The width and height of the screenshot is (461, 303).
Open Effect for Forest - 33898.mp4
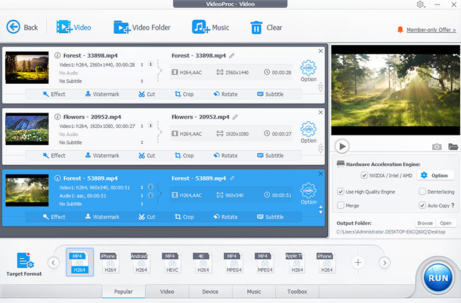(x=54, y=94)
